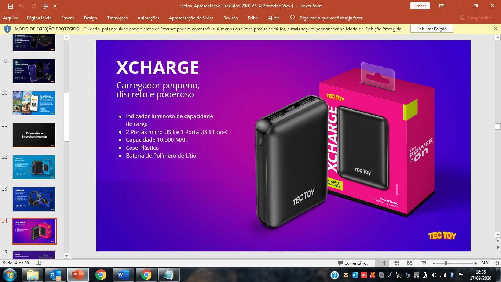
Task: Open the Design ribbon tab
Action: pyautogui.click(x=91, y=18)
